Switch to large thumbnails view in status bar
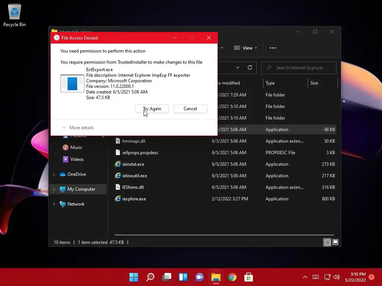Viewport: 382px width, 286px height. 335,242
